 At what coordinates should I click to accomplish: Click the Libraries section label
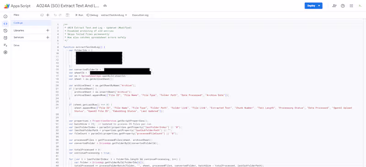click(x=19, y=30)
